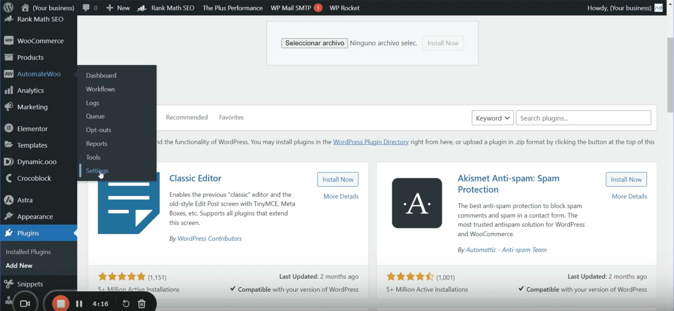The height and width of the screenshot is (311, 674).
Task: Stop the screen recording
Action: click(61, 304)
